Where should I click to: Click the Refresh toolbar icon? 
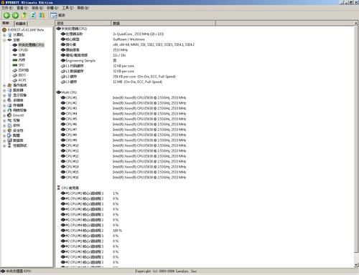point(33,16)
